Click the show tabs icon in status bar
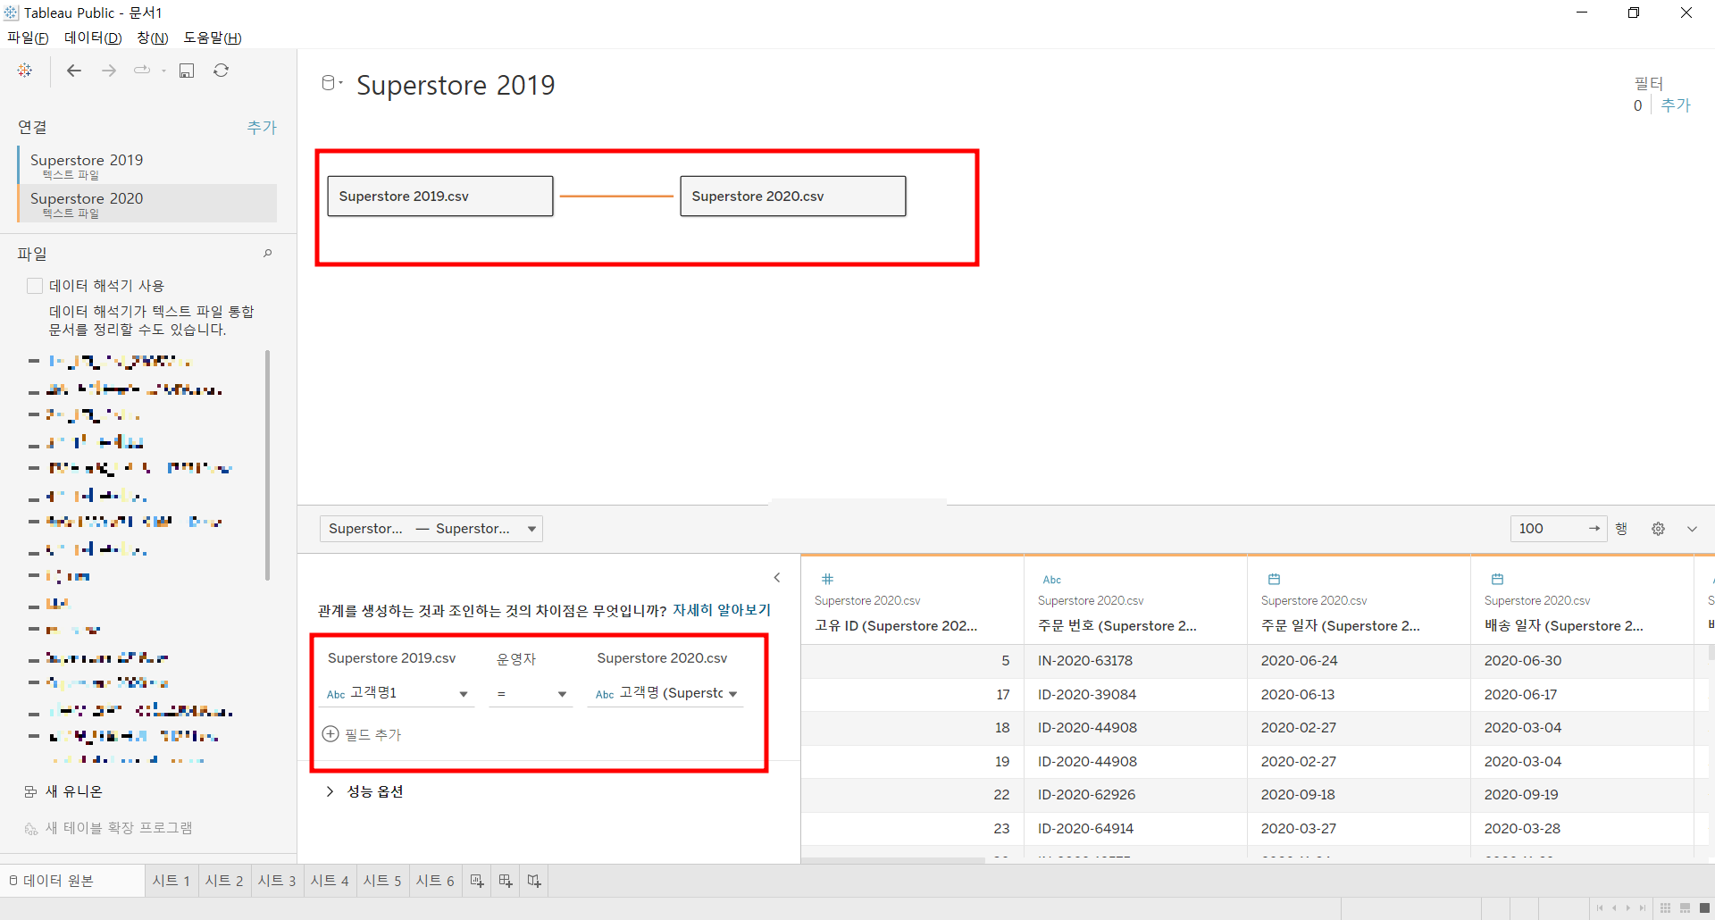This screenshot has height=920, width=1715. pos(1704,908)
